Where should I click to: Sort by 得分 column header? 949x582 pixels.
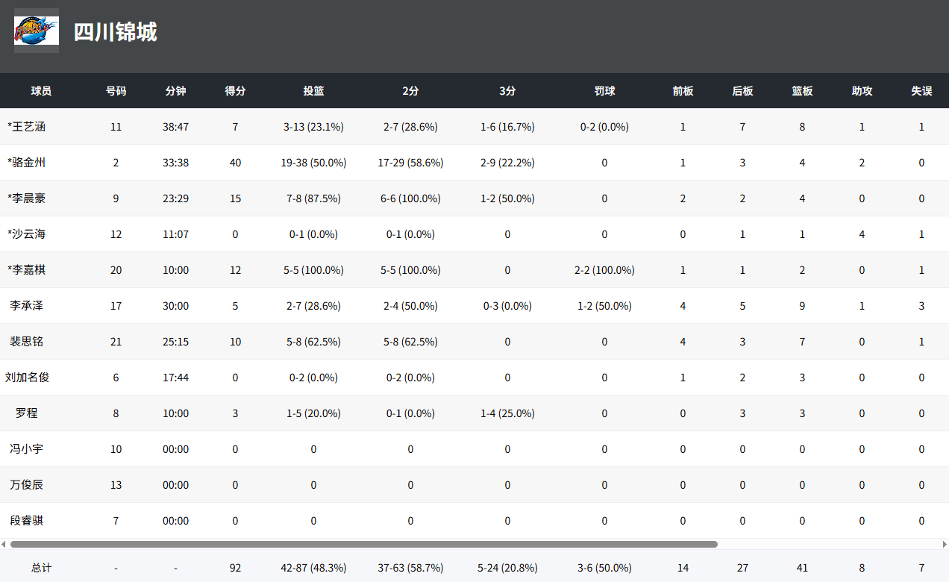[x=235, y=91]
